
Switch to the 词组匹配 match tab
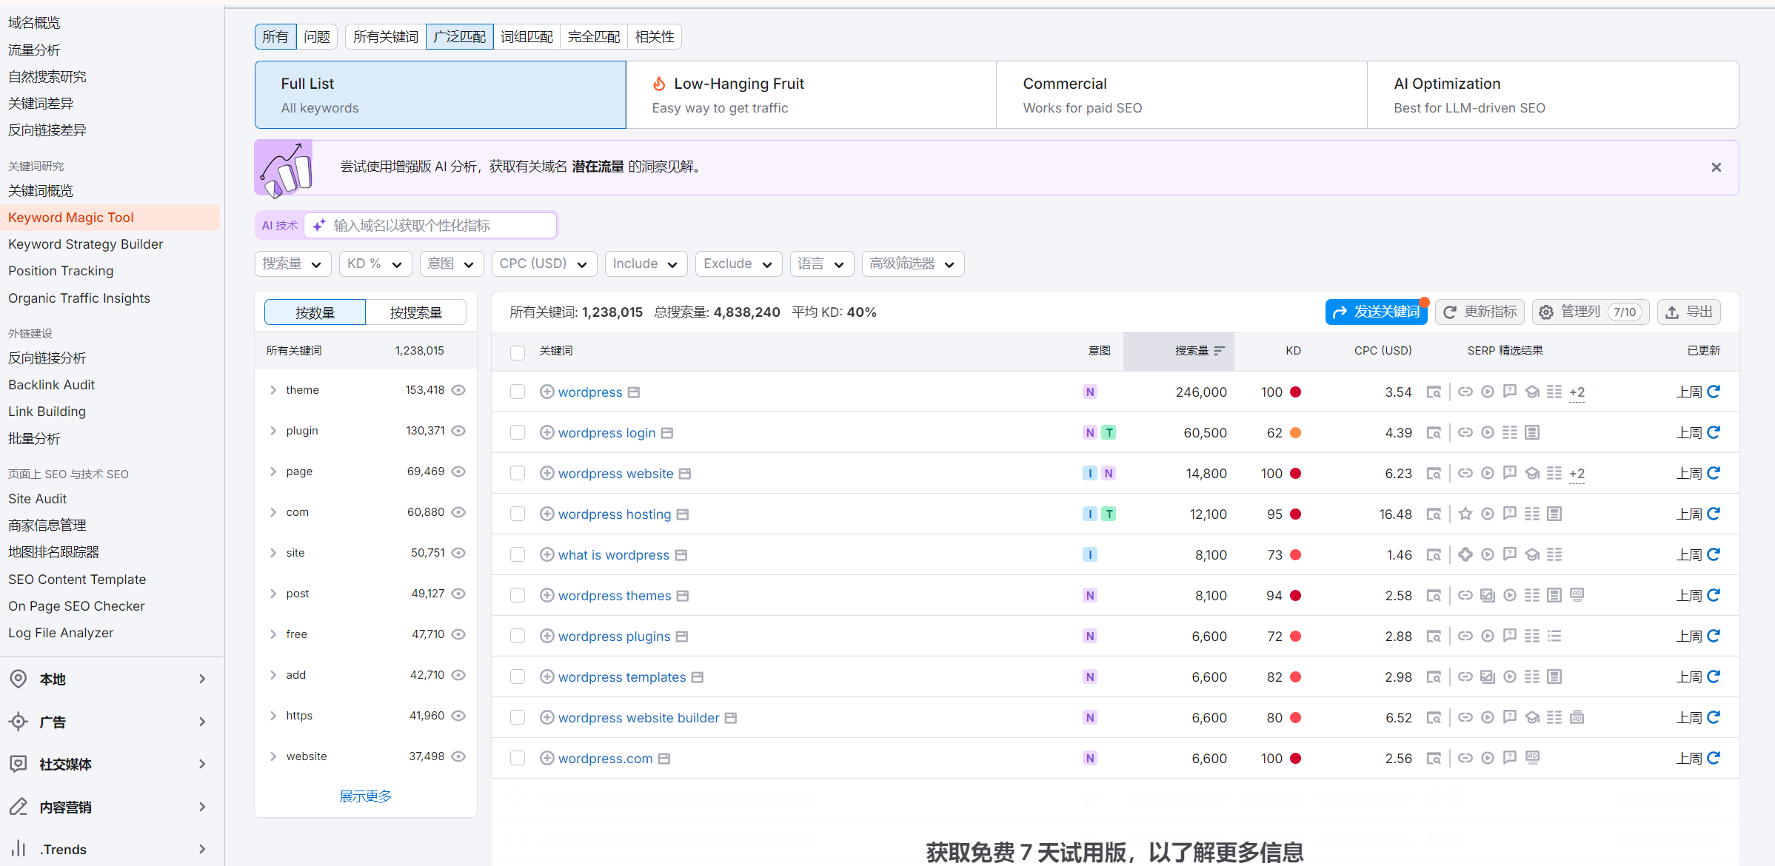pyautogui.click(x=527, y=36)
